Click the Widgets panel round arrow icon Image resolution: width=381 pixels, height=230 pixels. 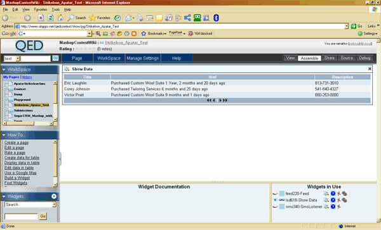coord(54,196)
